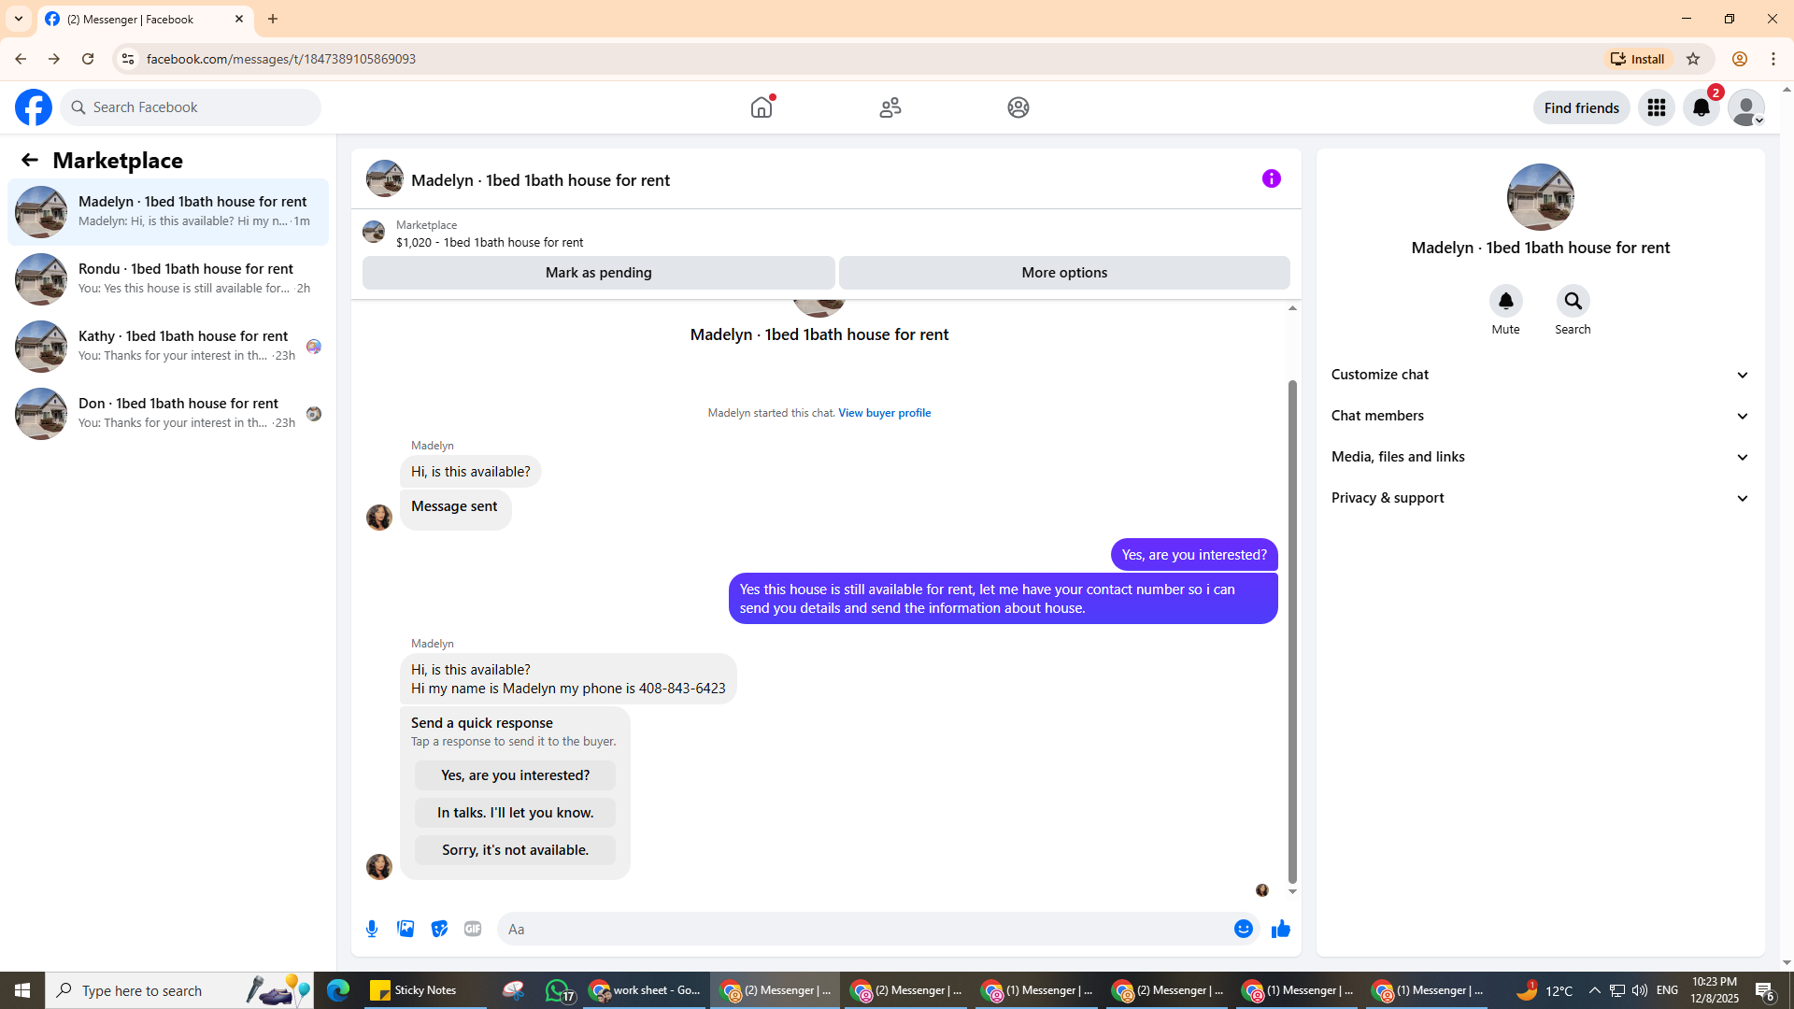Open the Friends icon in top navigation
This screenshot has height=1009, width=1794.
(890, 107)
